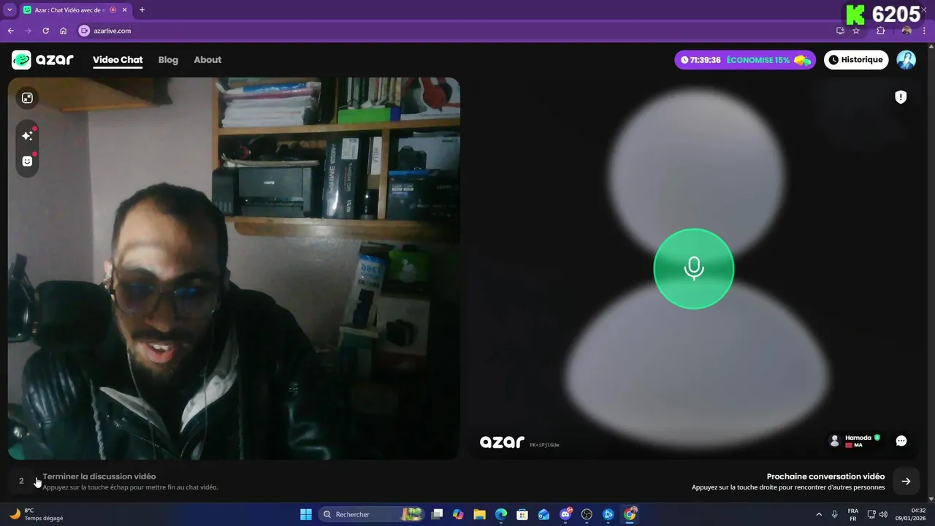The image size is (935, 526).
Task: Open Chrome from the taskbar
Action: click(x=630, y=514)
